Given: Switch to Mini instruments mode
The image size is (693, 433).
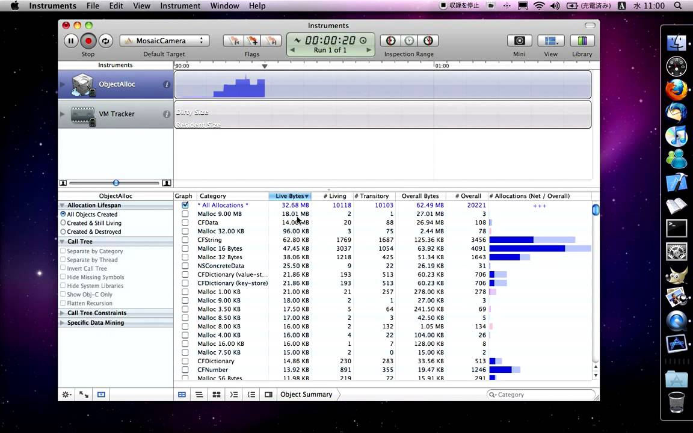Looking at the screenshot, I should pos(519,41).
